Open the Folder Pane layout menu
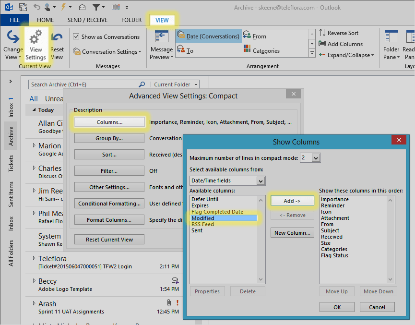The image size is (415, 325). [391, 45]
